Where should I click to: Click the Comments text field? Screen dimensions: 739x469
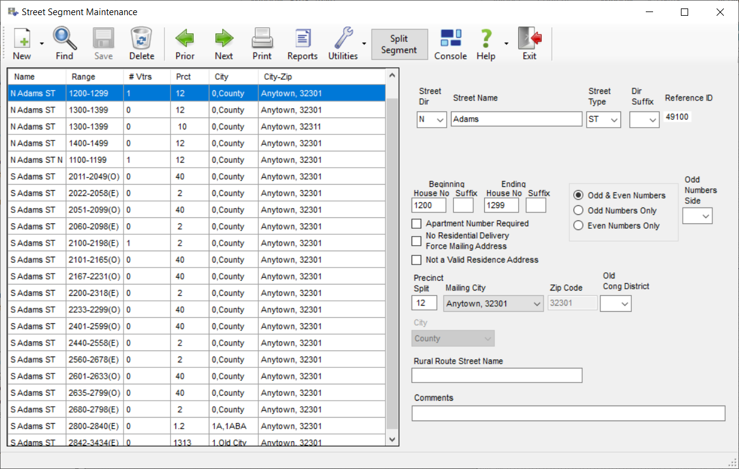568,413
